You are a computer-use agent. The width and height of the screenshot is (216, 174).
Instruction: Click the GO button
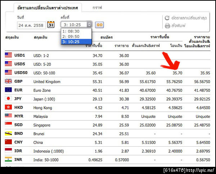coord(99,25)
